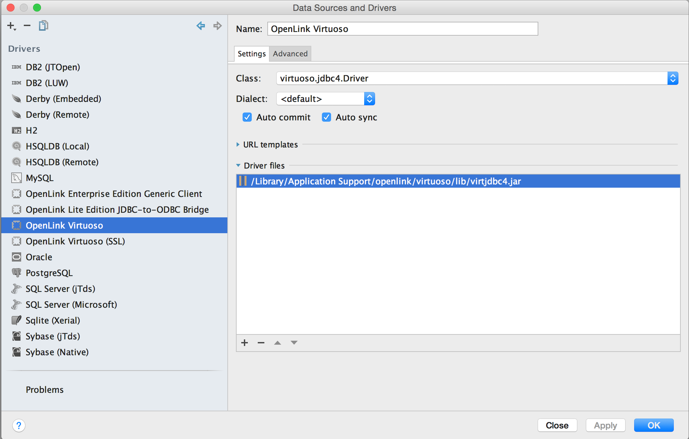Click the HSQLDB (Remote) icon
Image resolution: width=689 pixels, height=439 pixels.
[17, 162]
